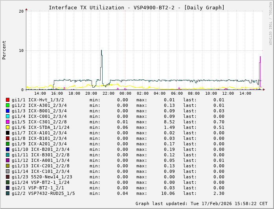Click the black gi1/7 ICX-A101_2/3/4 legend swatch
Viewport: 274px width, 209px height.
[x=7, y=133]
